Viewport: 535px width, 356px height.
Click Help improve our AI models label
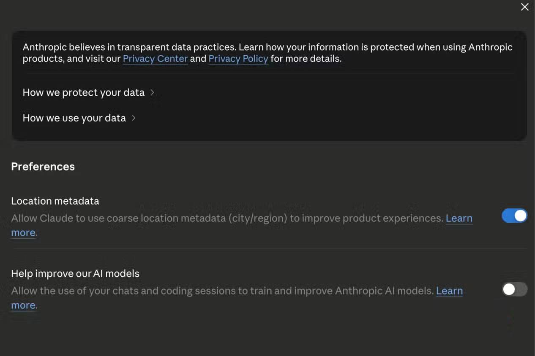coord(75,273)
